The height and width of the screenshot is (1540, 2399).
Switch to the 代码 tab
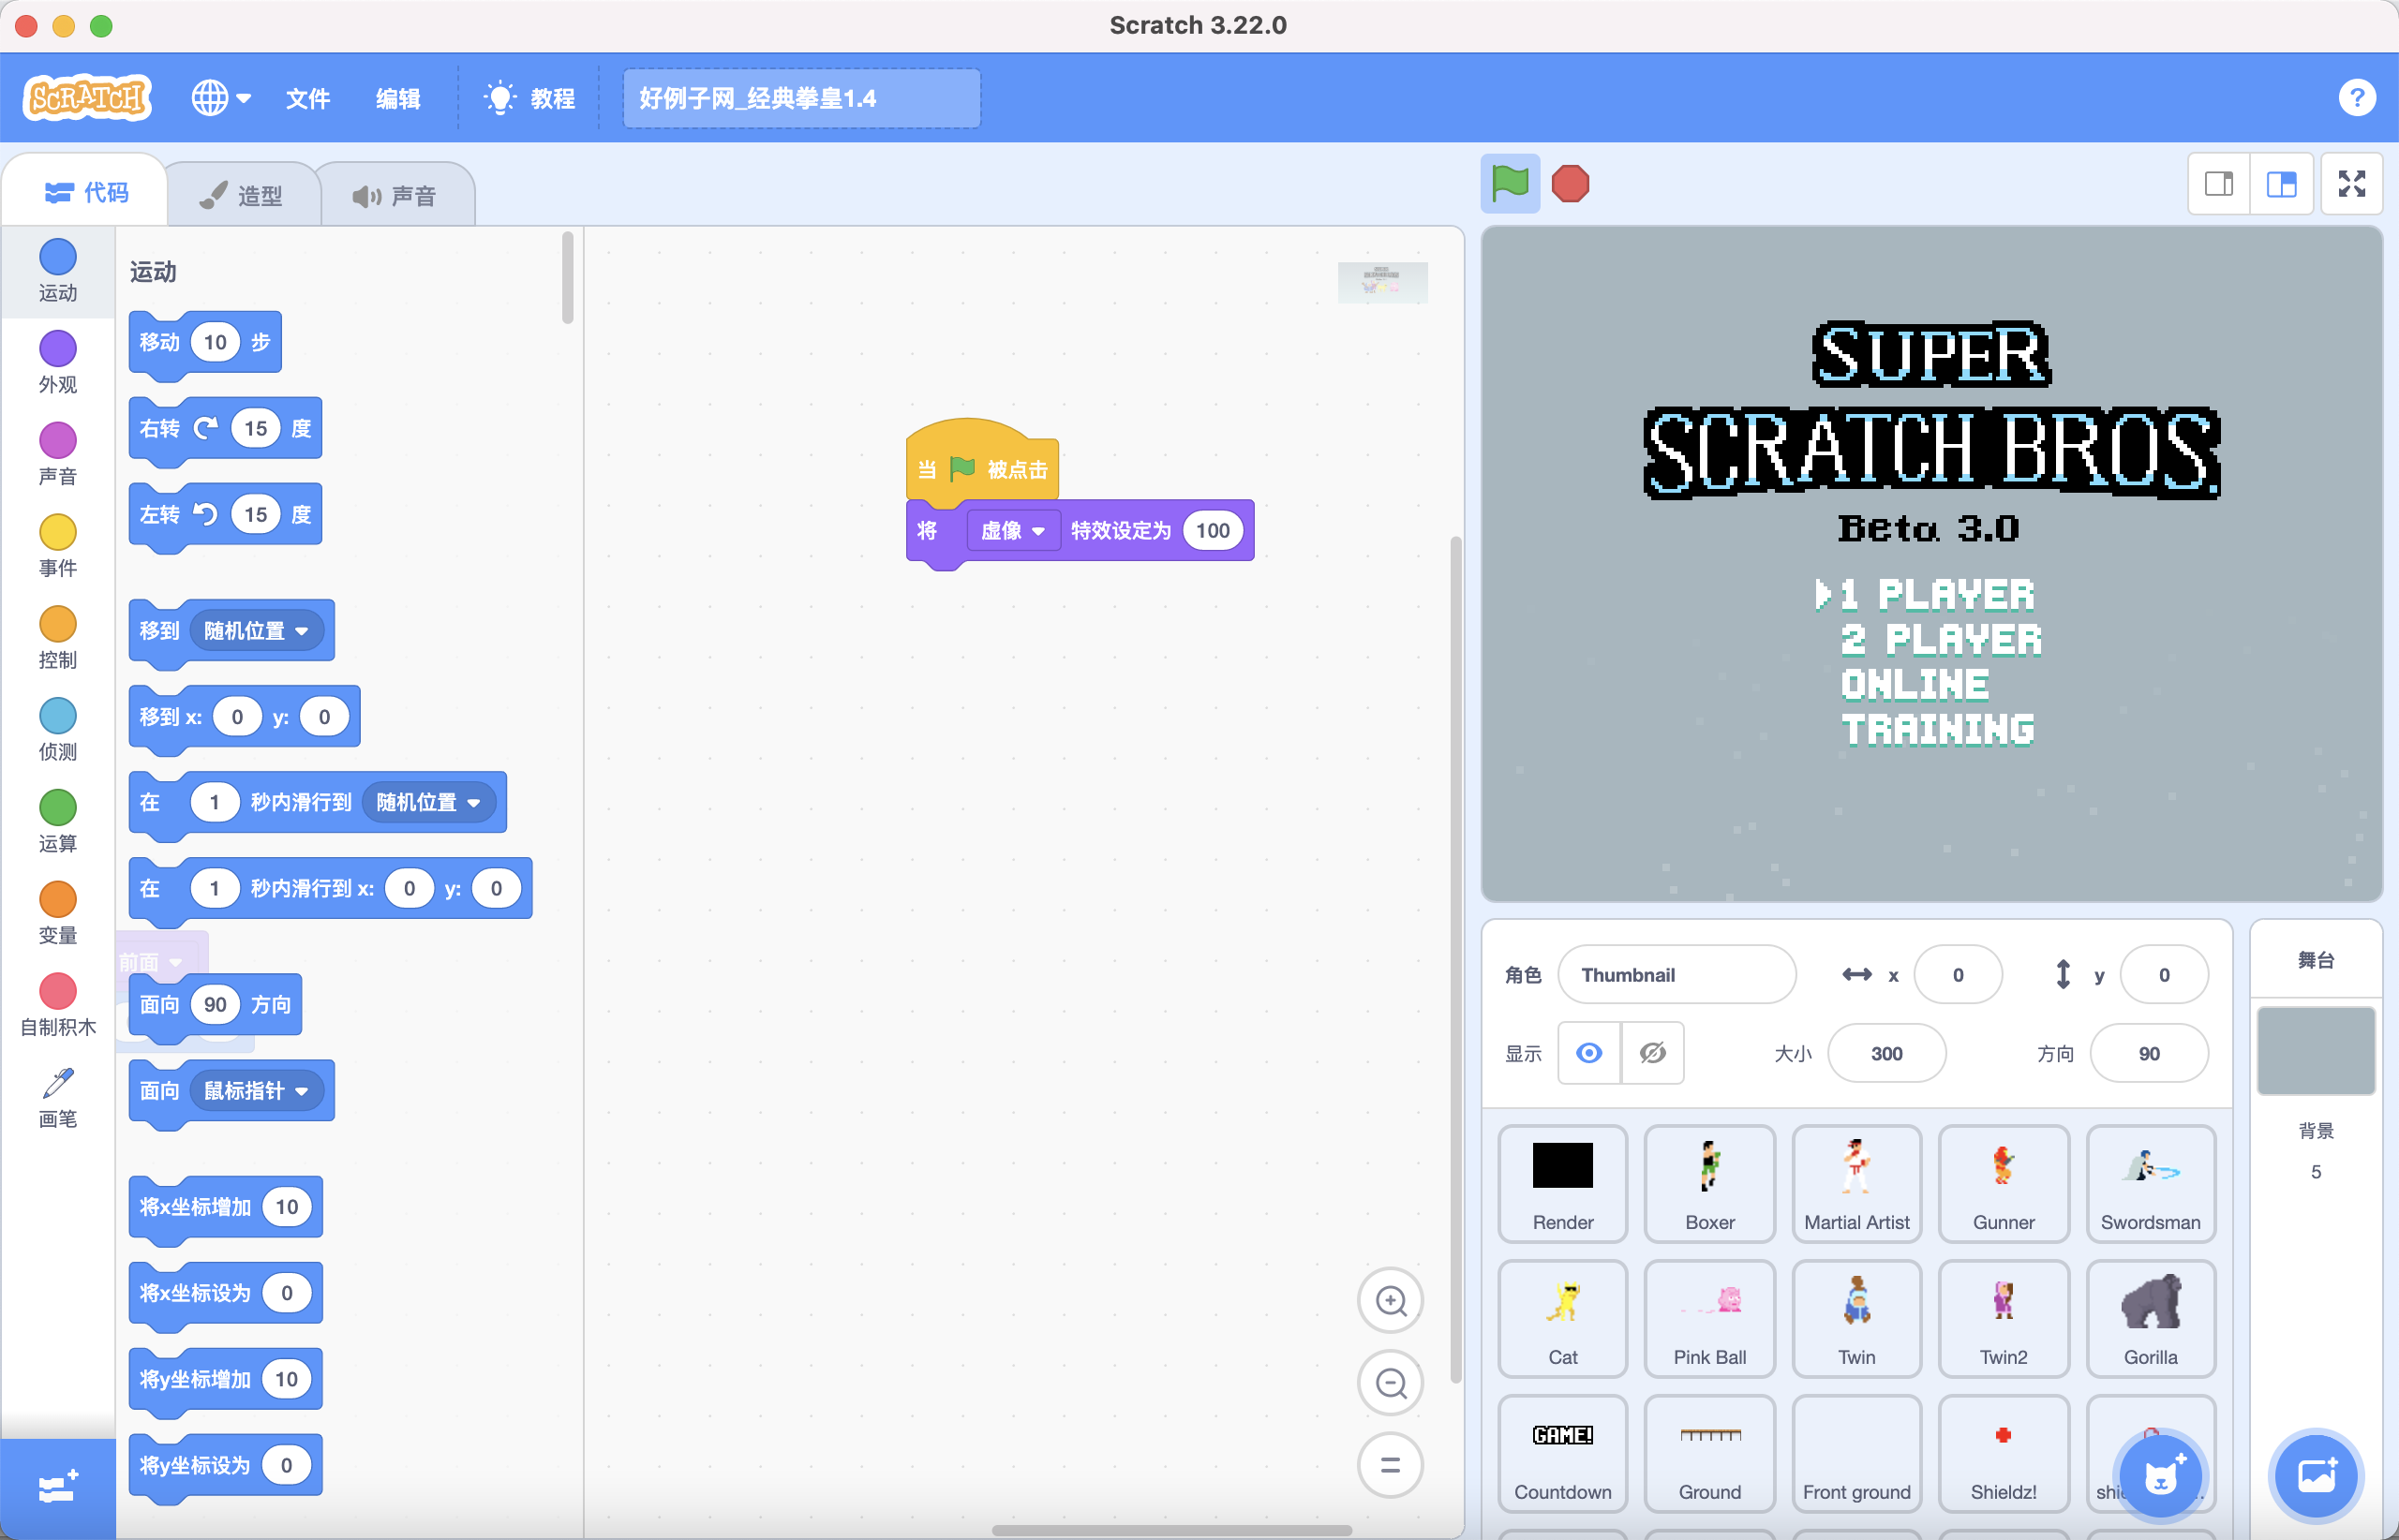86,192
